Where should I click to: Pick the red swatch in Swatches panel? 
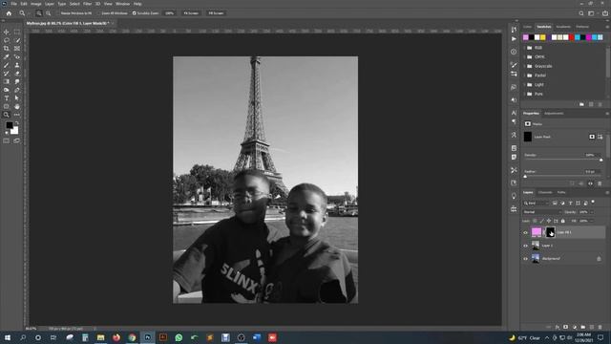point(572,37)
